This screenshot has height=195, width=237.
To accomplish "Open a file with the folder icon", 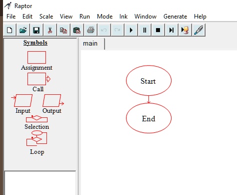I will (23, 30).
